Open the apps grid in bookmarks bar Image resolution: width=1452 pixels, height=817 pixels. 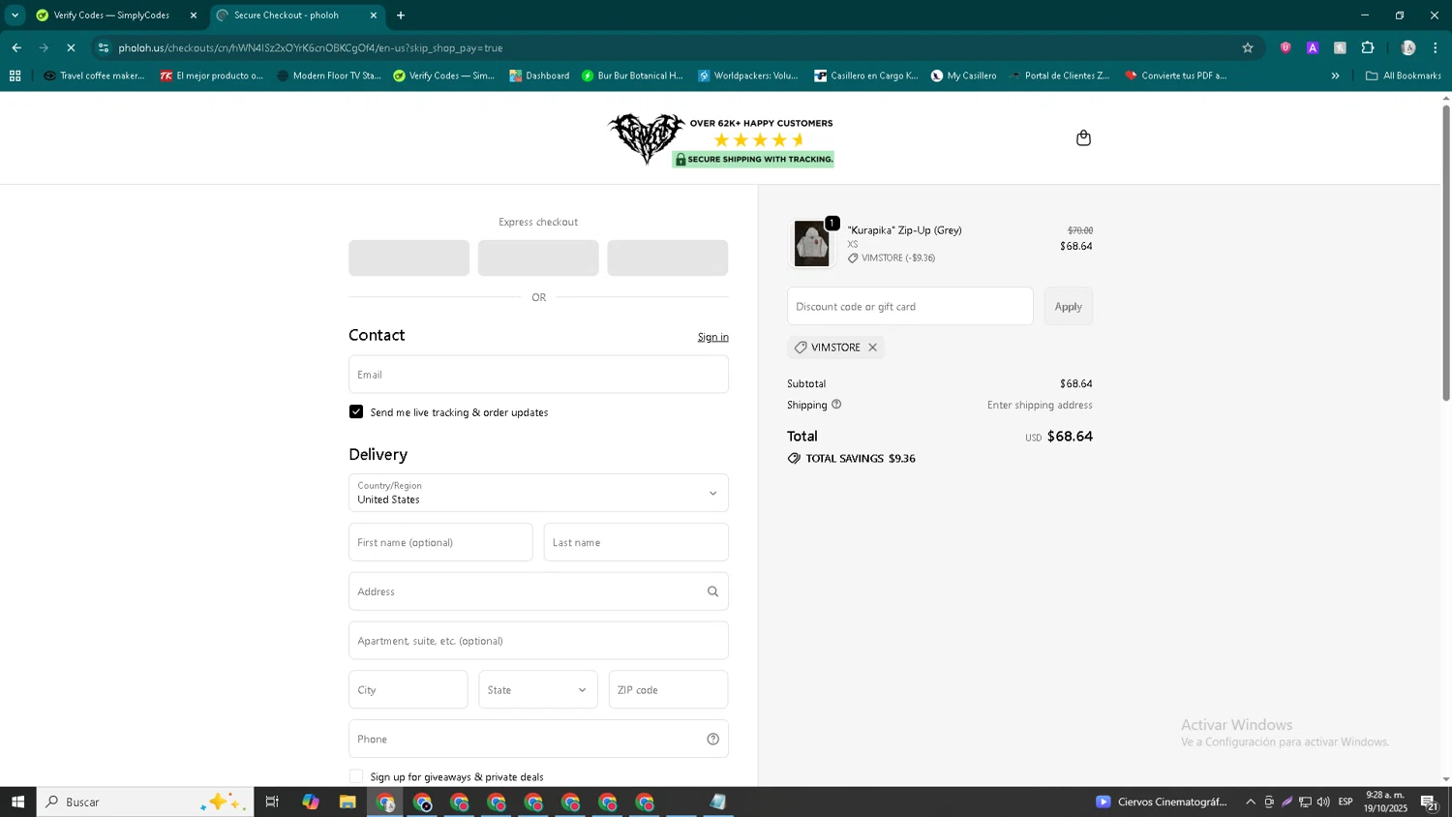(x=15, y=76)
